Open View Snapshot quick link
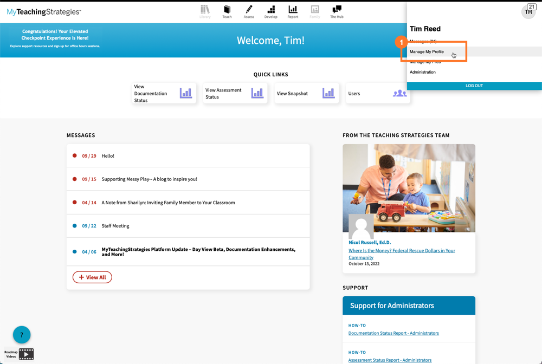The image size is (542, 364). pos(306,93)
